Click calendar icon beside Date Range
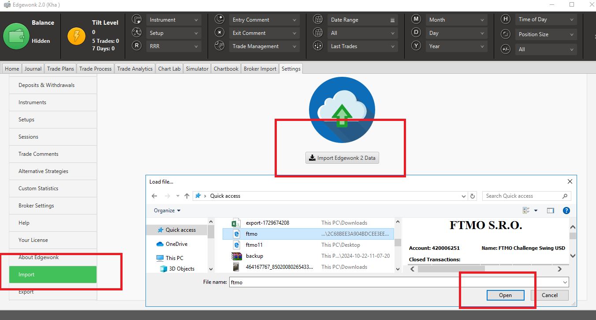The image size is (596, 320). pyautogui.click(x=318, y=19)
